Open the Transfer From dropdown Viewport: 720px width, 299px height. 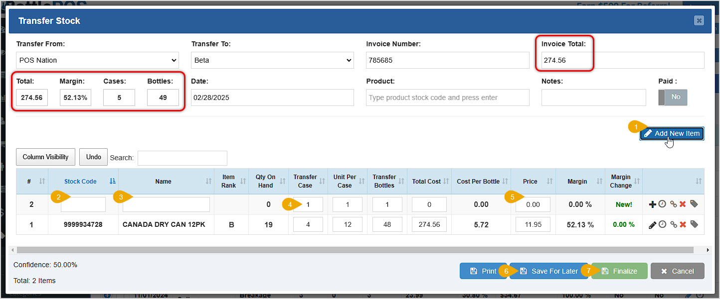97,60
